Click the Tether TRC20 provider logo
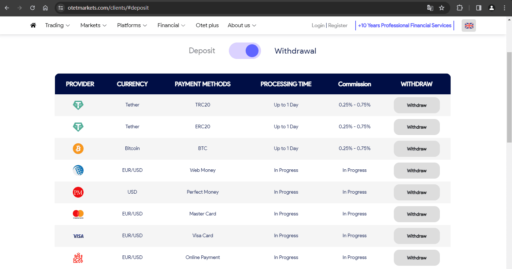Screen dimensions: 512x269 (x=78, y=105)
